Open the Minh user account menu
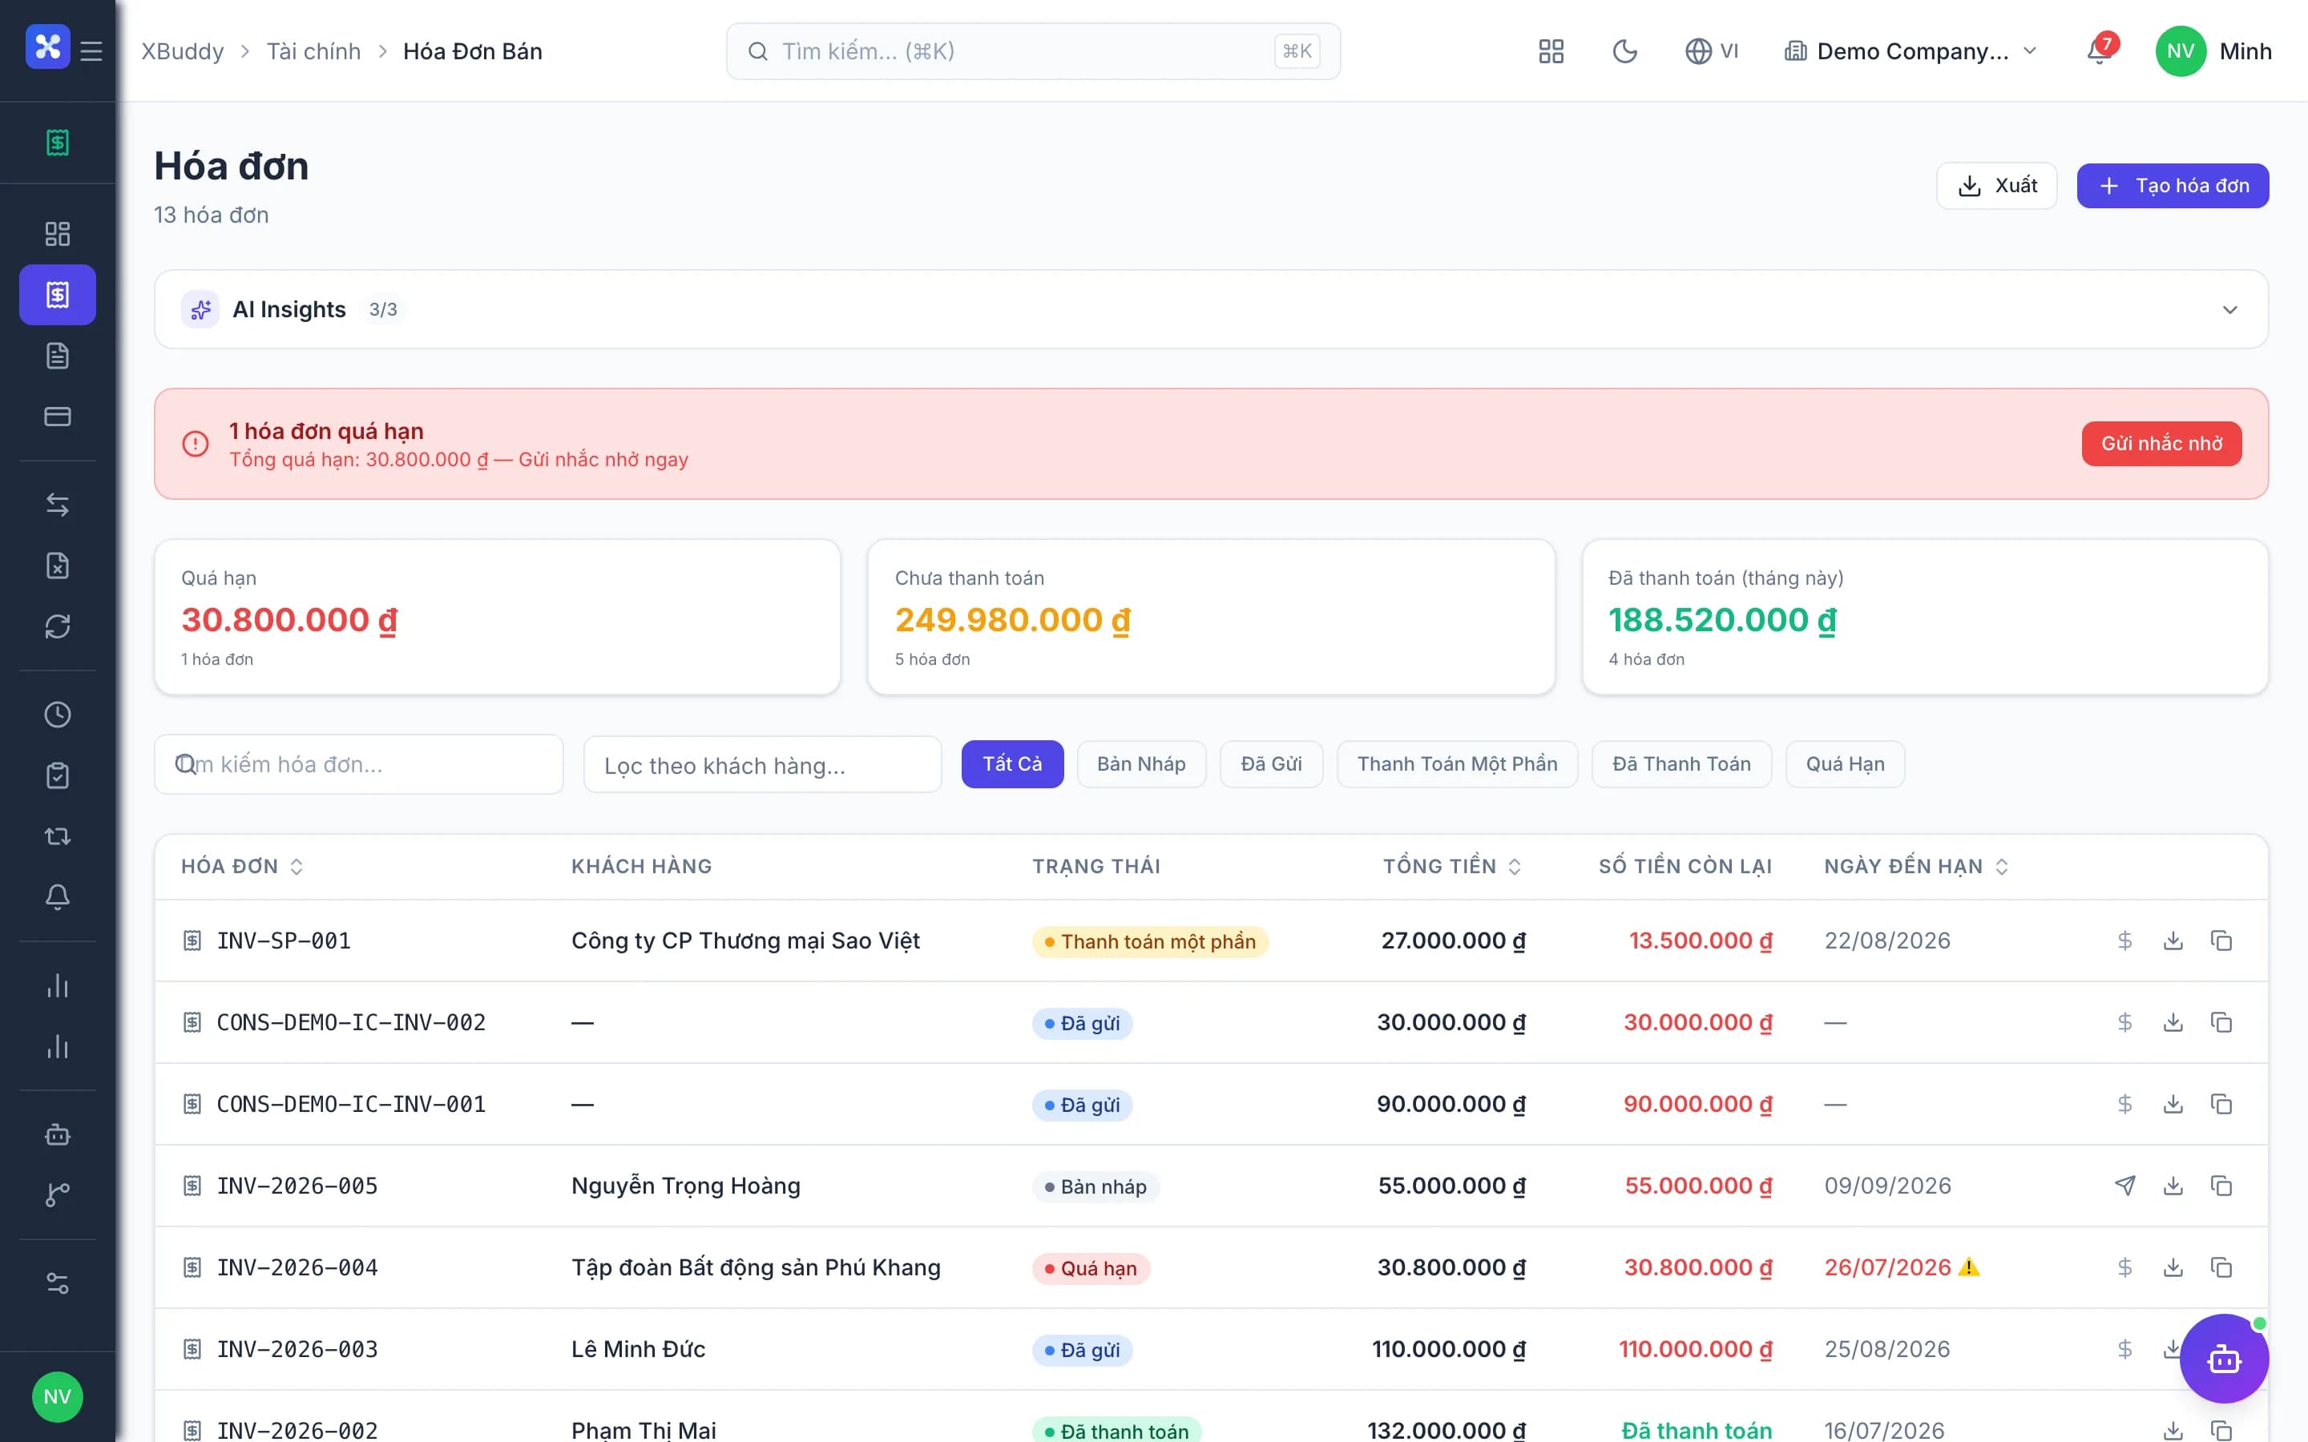This screenshot has height=1442, width=2308. [2213, 51]
